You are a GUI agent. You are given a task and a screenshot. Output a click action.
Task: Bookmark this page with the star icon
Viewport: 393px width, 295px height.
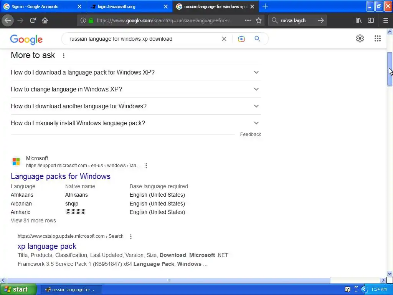pyautogui.click(x=259, y=21)
